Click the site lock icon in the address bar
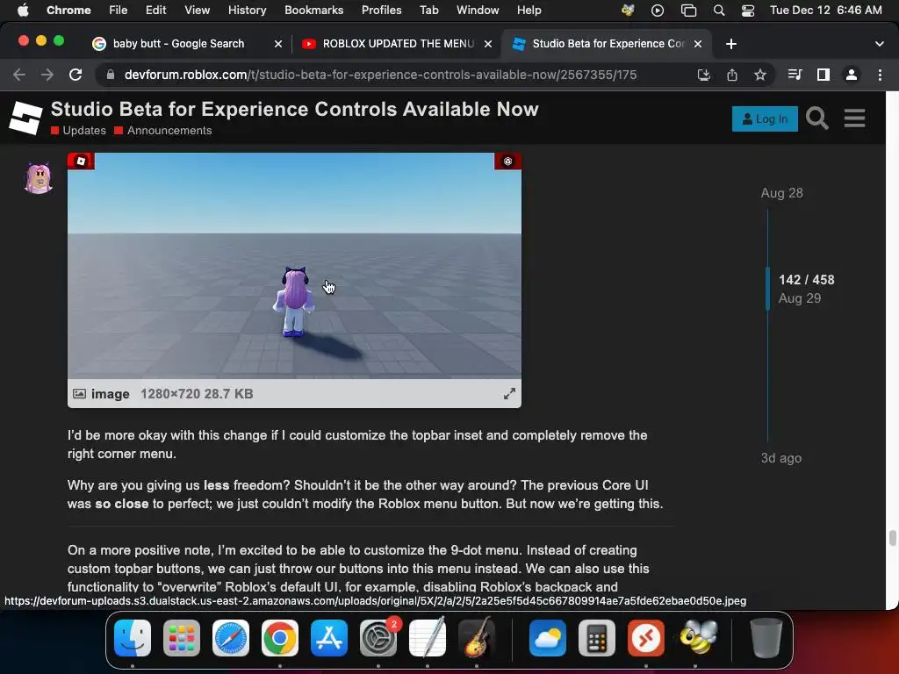Image resolution: width=899 pixels, height=674 pixels. click(110, 75)
